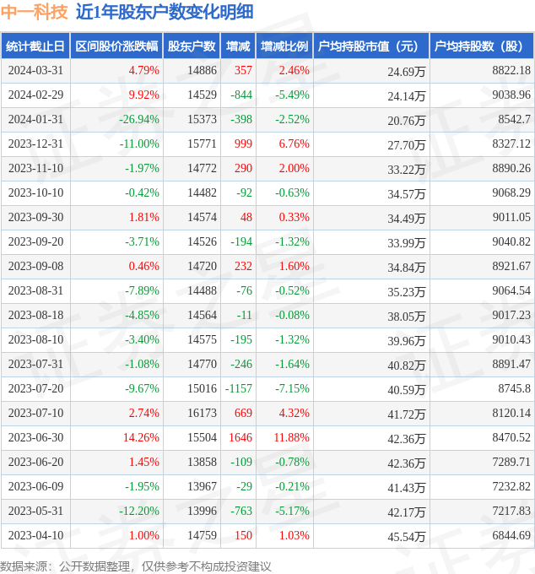Screen dimensions: 535x574
Task: Click the 户均持股数（股） column header
Action: (x=481, y=46)
